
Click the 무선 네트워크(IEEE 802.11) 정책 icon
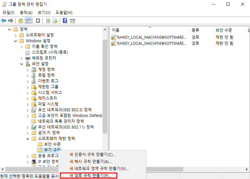click(x=34, y=127)
